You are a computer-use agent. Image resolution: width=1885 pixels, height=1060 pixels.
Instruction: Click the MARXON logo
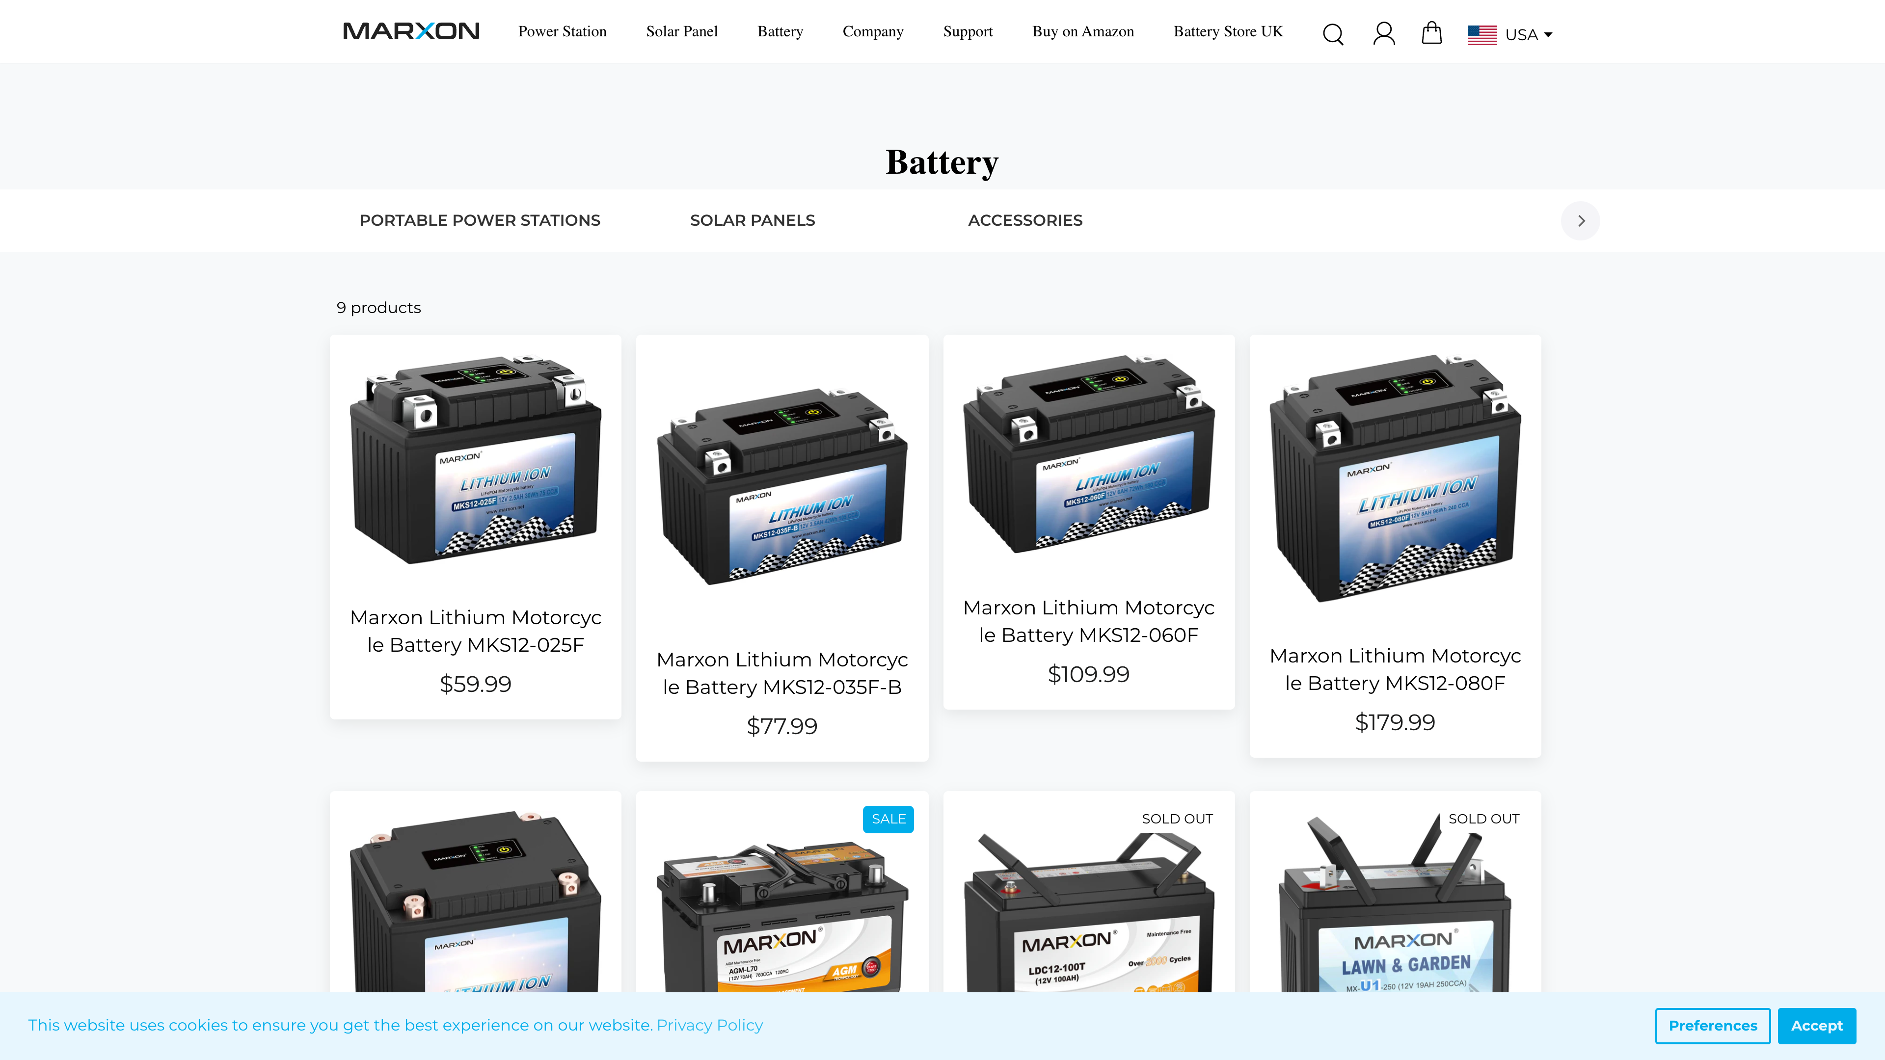coord(411,31)
